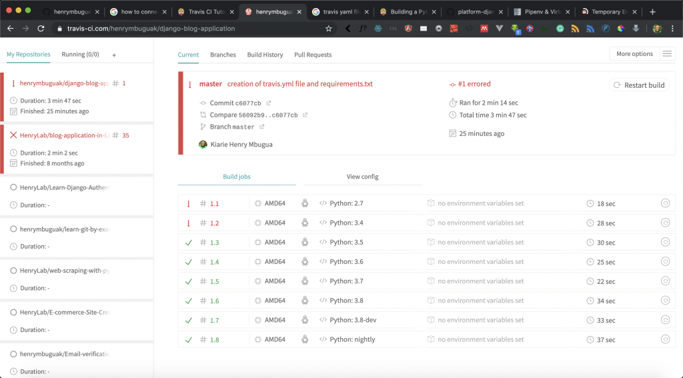Open the Build History tab
The height and width of the screenshot is (378, 683).
pyautogui.click(x=265, y=55)
